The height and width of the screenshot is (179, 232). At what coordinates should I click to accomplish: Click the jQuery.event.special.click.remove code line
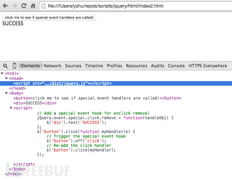(105, 118)
